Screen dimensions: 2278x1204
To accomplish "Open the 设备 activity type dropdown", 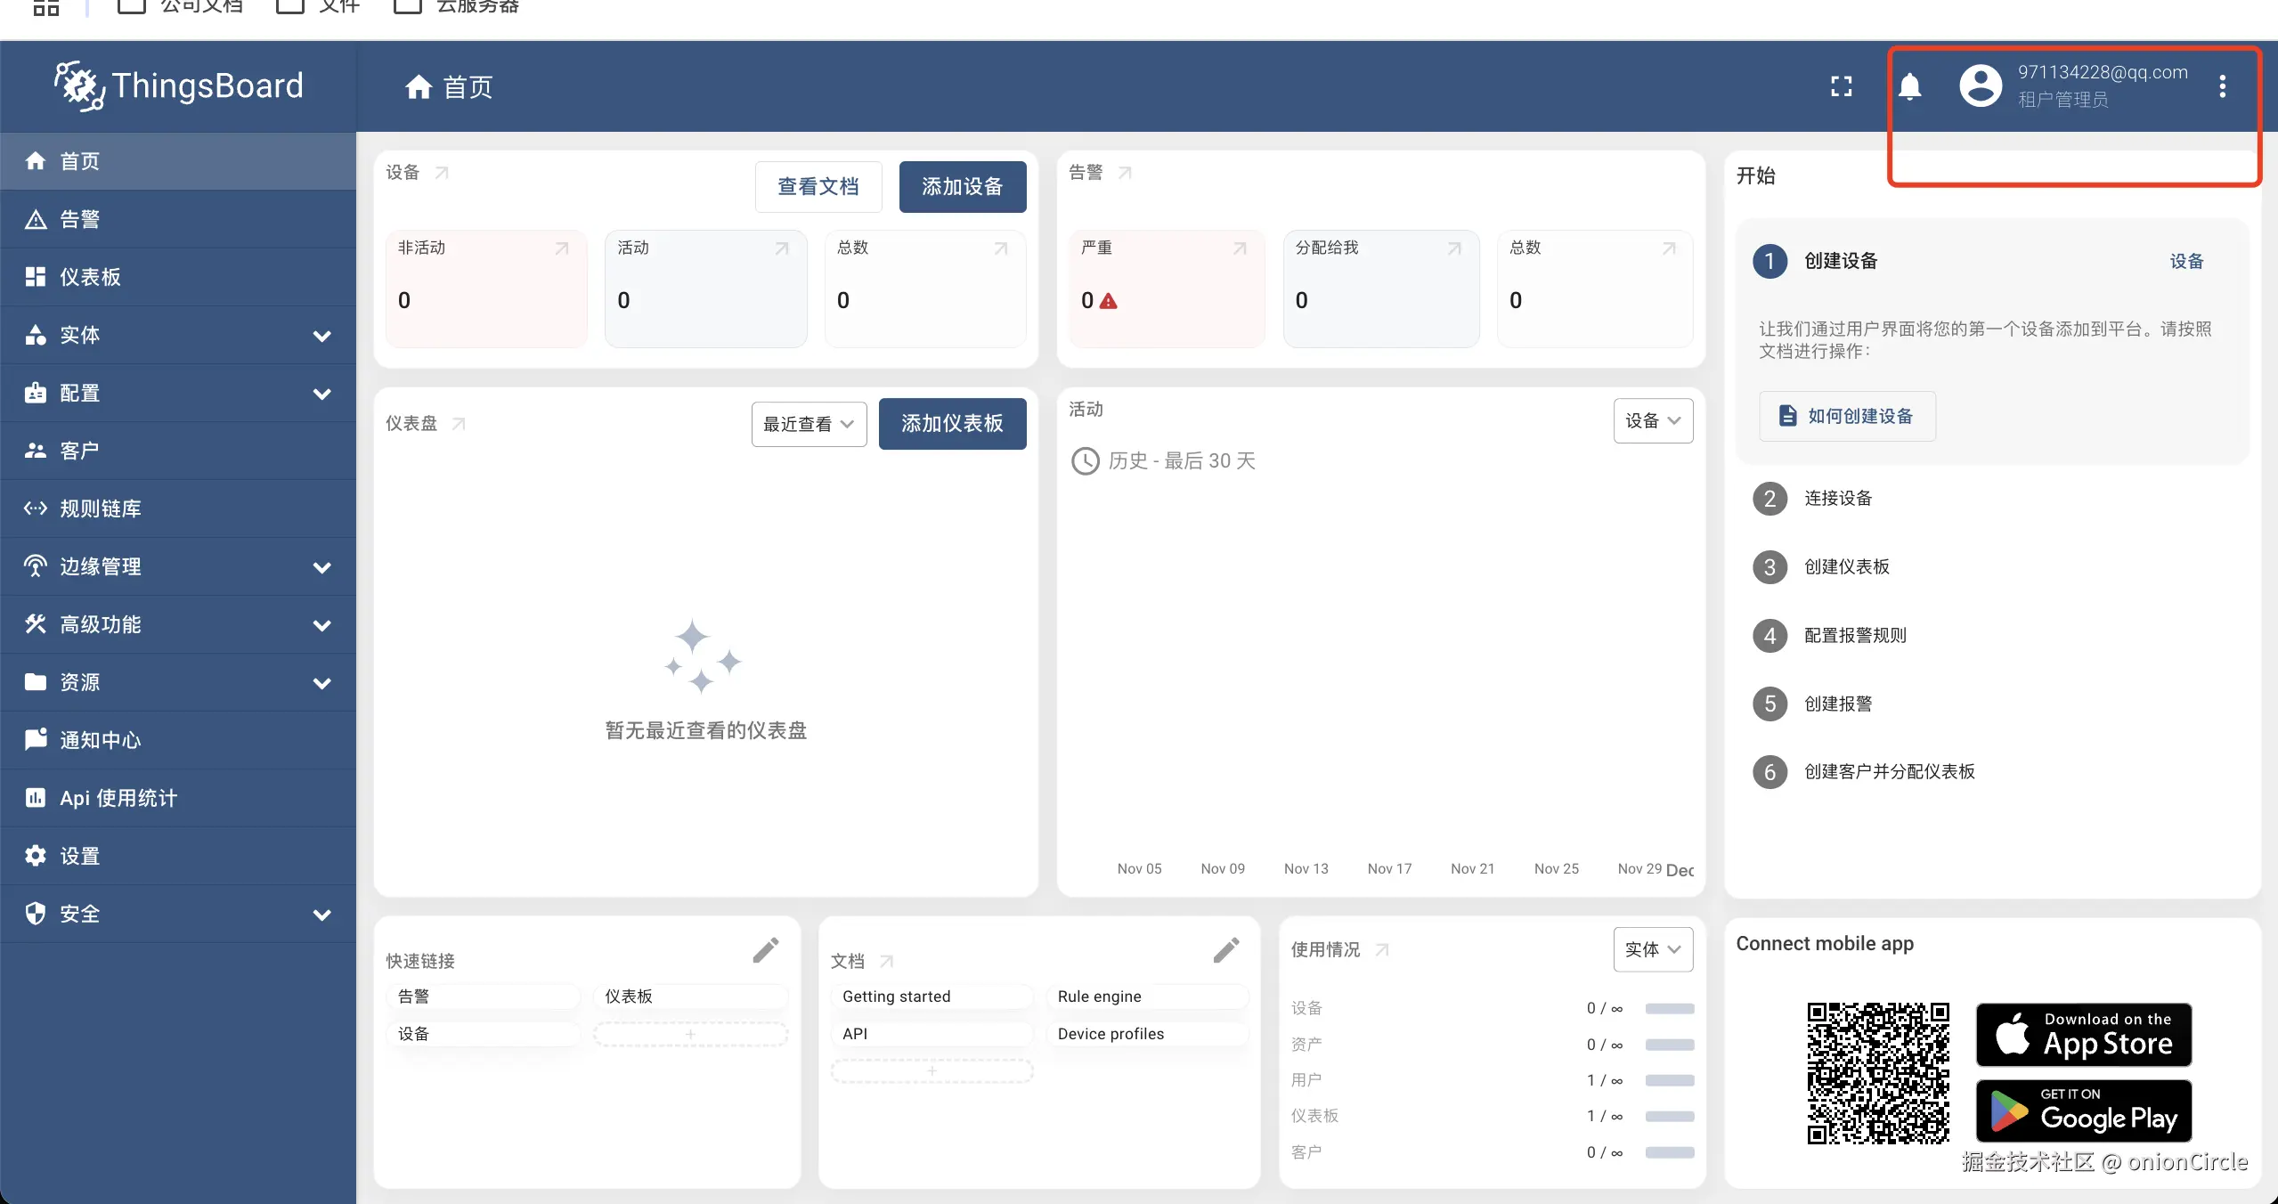I will 1652,420.
